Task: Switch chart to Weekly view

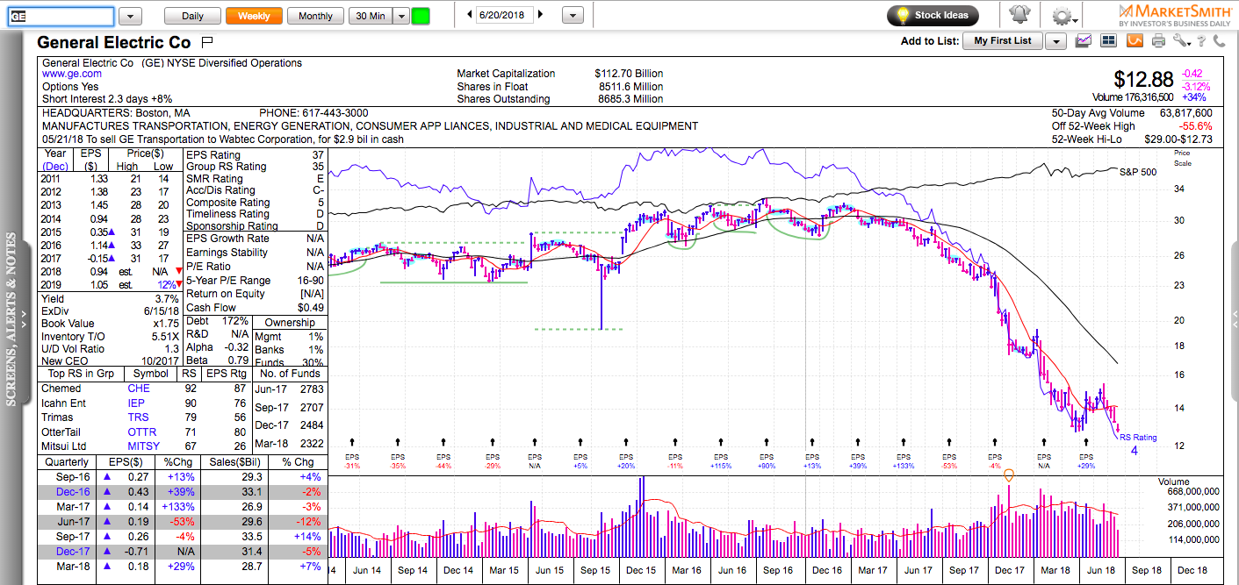Action: point(254,16)
